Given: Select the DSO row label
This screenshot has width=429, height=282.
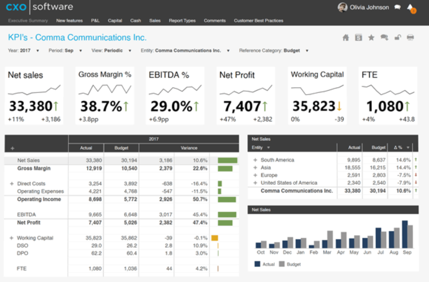Looking at the screenshot, I should pyautogui.click(x=22, y=245).
